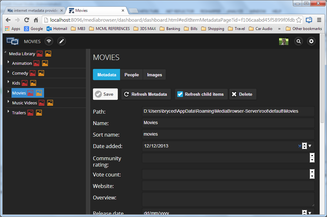Switch to the Images tab
The height and width of the screenshot is (217, 327).
155,75
